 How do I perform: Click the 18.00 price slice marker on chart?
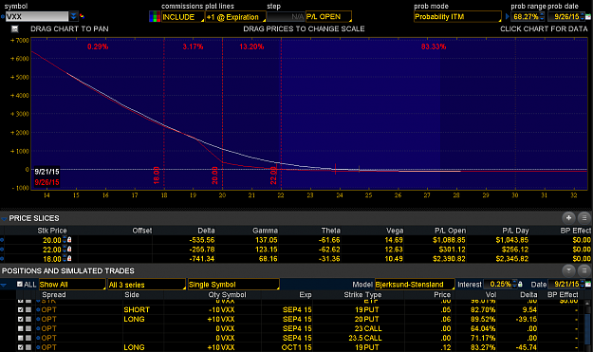click(157, 176)
